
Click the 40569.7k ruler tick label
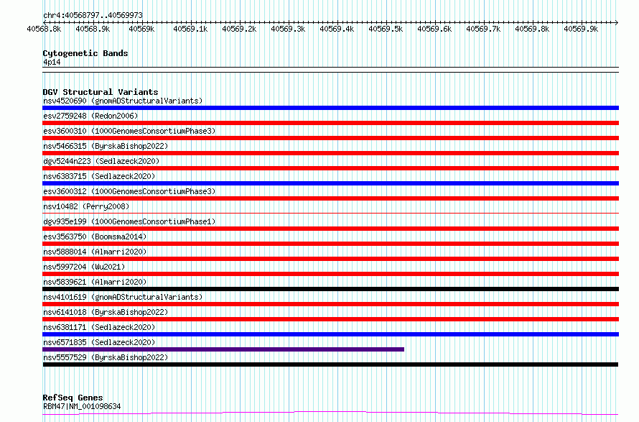tap(483, 29)
